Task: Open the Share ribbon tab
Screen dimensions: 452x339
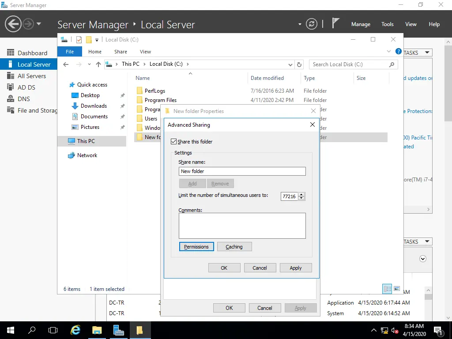Action: [x=121, y=52]
